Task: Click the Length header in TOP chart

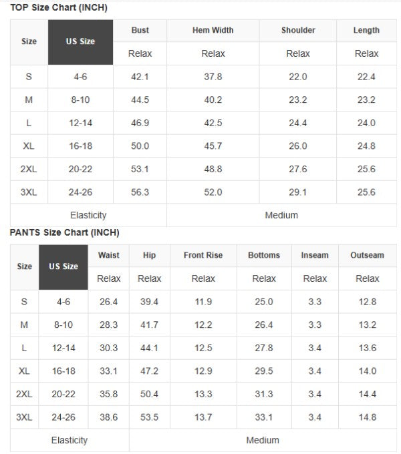Action: click(x=366, y=30)
